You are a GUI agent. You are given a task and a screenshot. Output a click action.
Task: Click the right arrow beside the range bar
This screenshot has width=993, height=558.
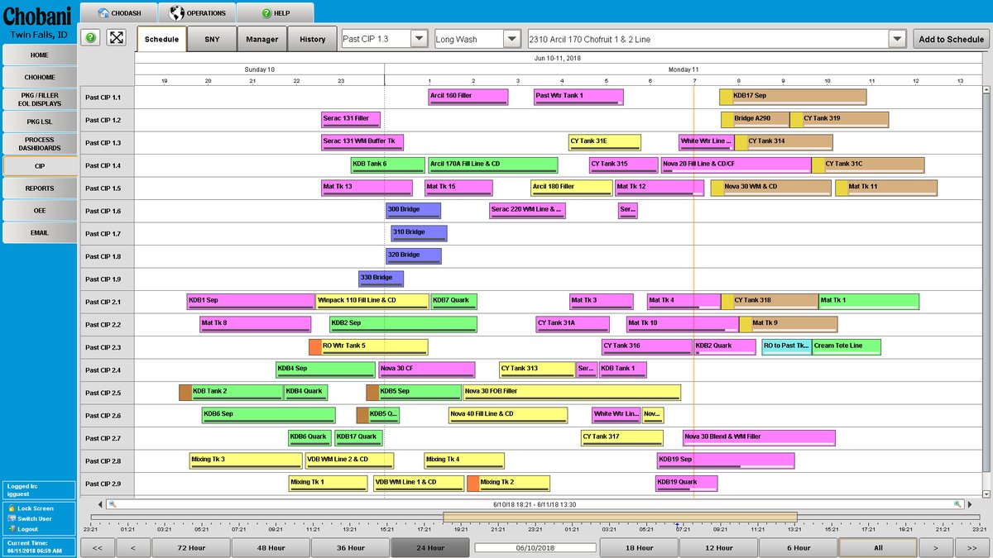970,504
